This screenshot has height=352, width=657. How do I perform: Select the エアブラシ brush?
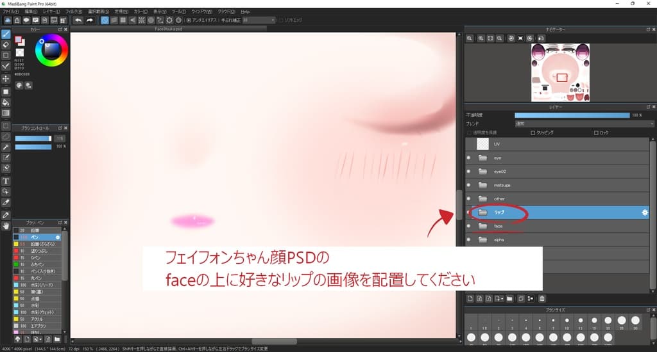pyautogui.click(x=37, y=326)
